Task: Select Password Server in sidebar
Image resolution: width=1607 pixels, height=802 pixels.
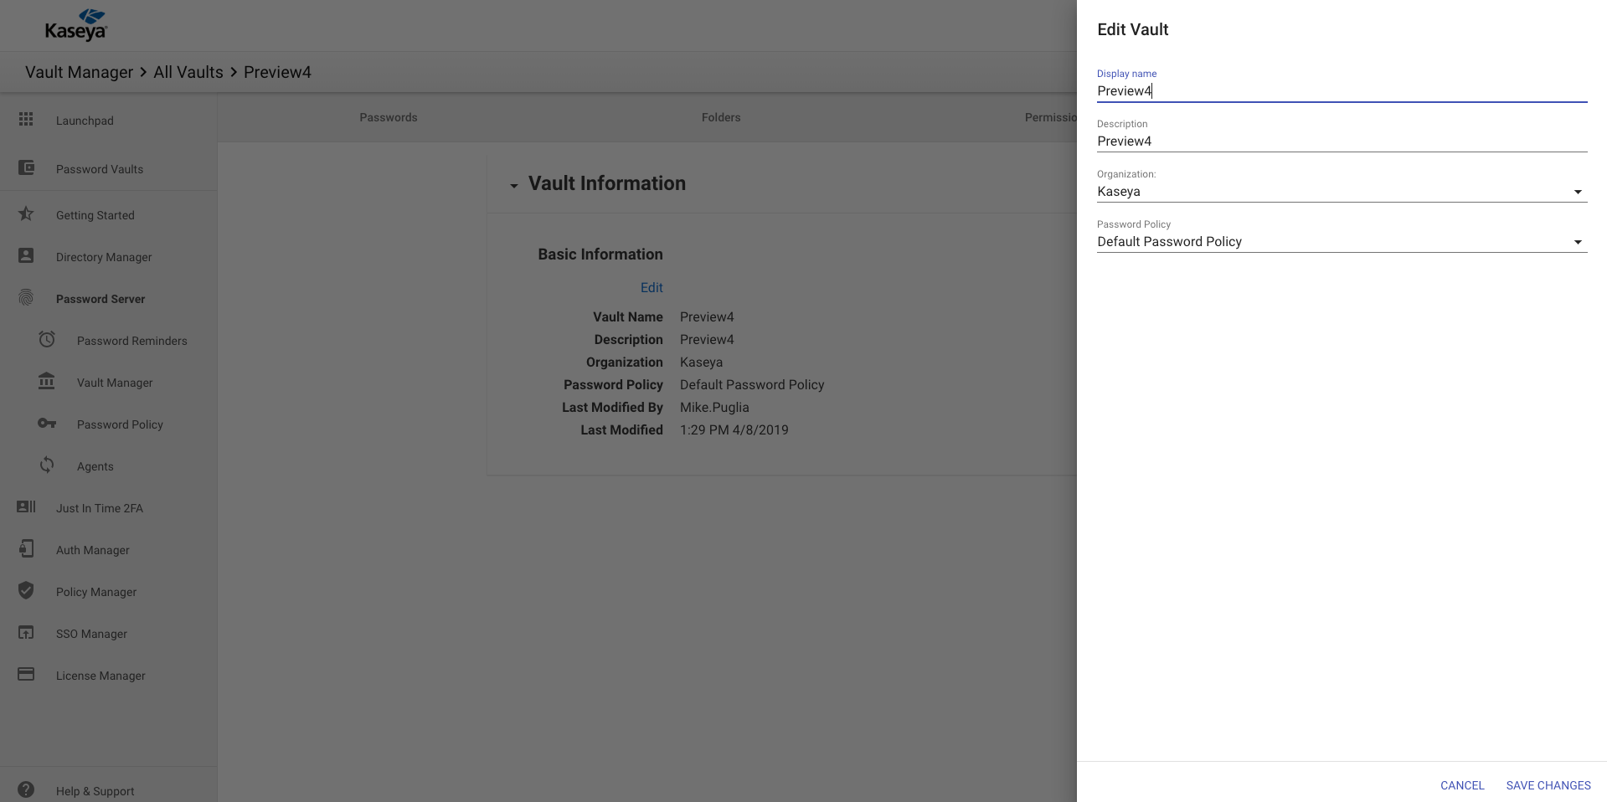Action: [100, 299]
